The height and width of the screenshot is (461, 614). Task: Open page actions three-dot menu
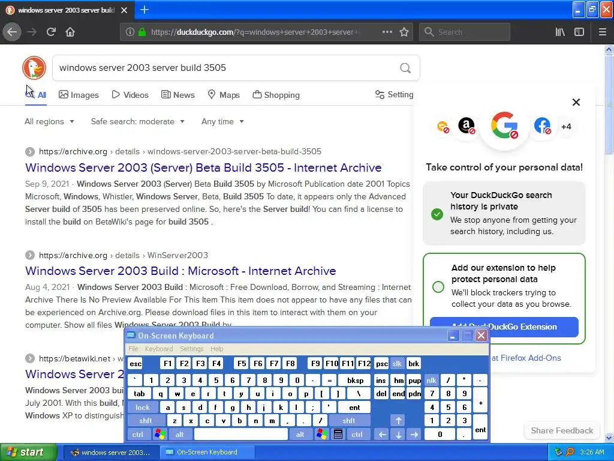coord(387,32)
